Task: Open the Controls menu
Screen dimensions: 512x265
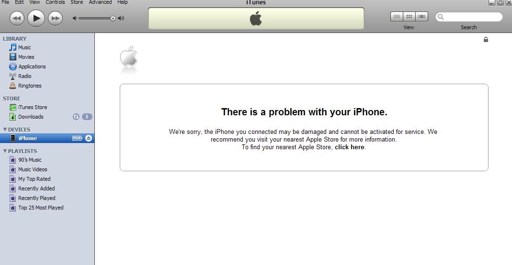Action: click(55, 2)
